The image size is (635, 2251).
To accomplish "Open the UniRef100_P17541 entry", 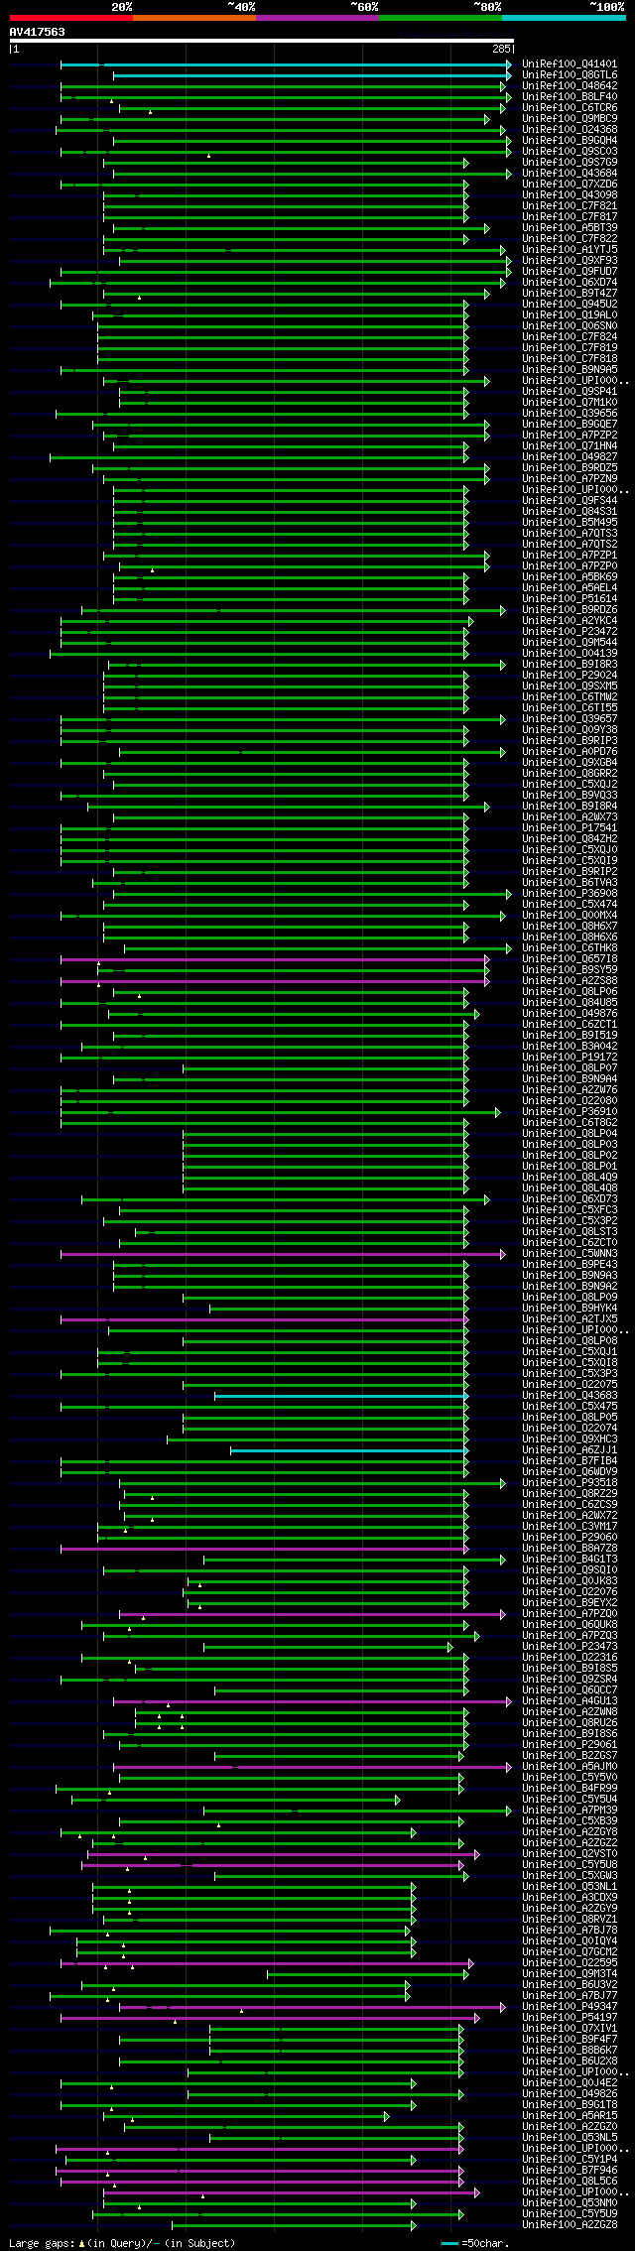I will [x=570, y=828].
